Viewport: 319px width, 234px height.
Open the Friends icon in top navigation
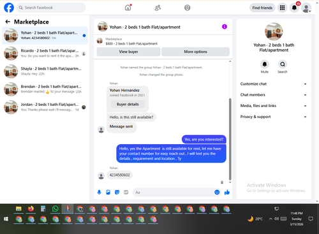tap(158, 8)
